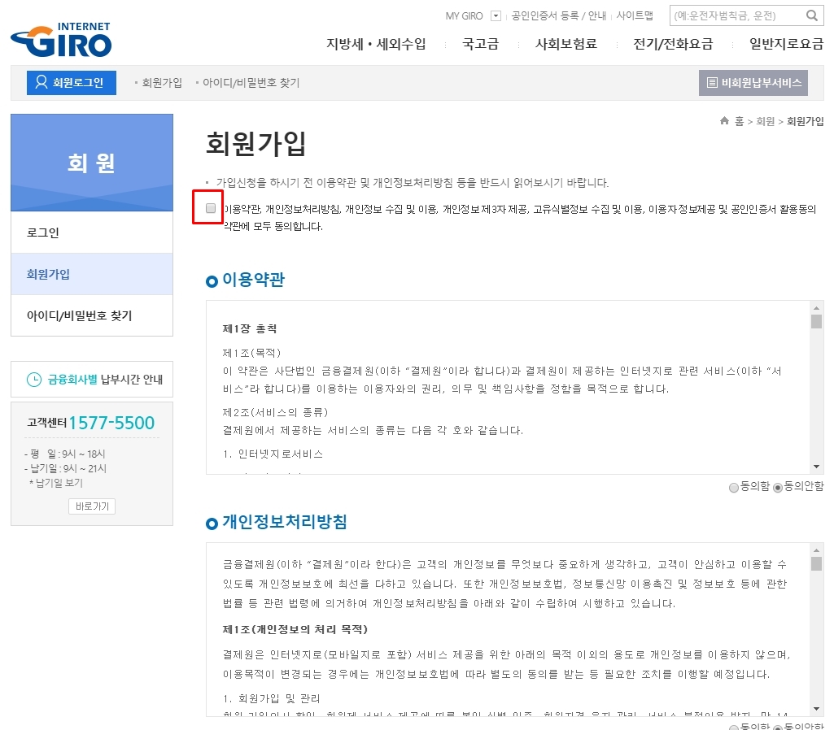Click '제1조(개인정보의 처리 목적)' heading

click(295, 629)
